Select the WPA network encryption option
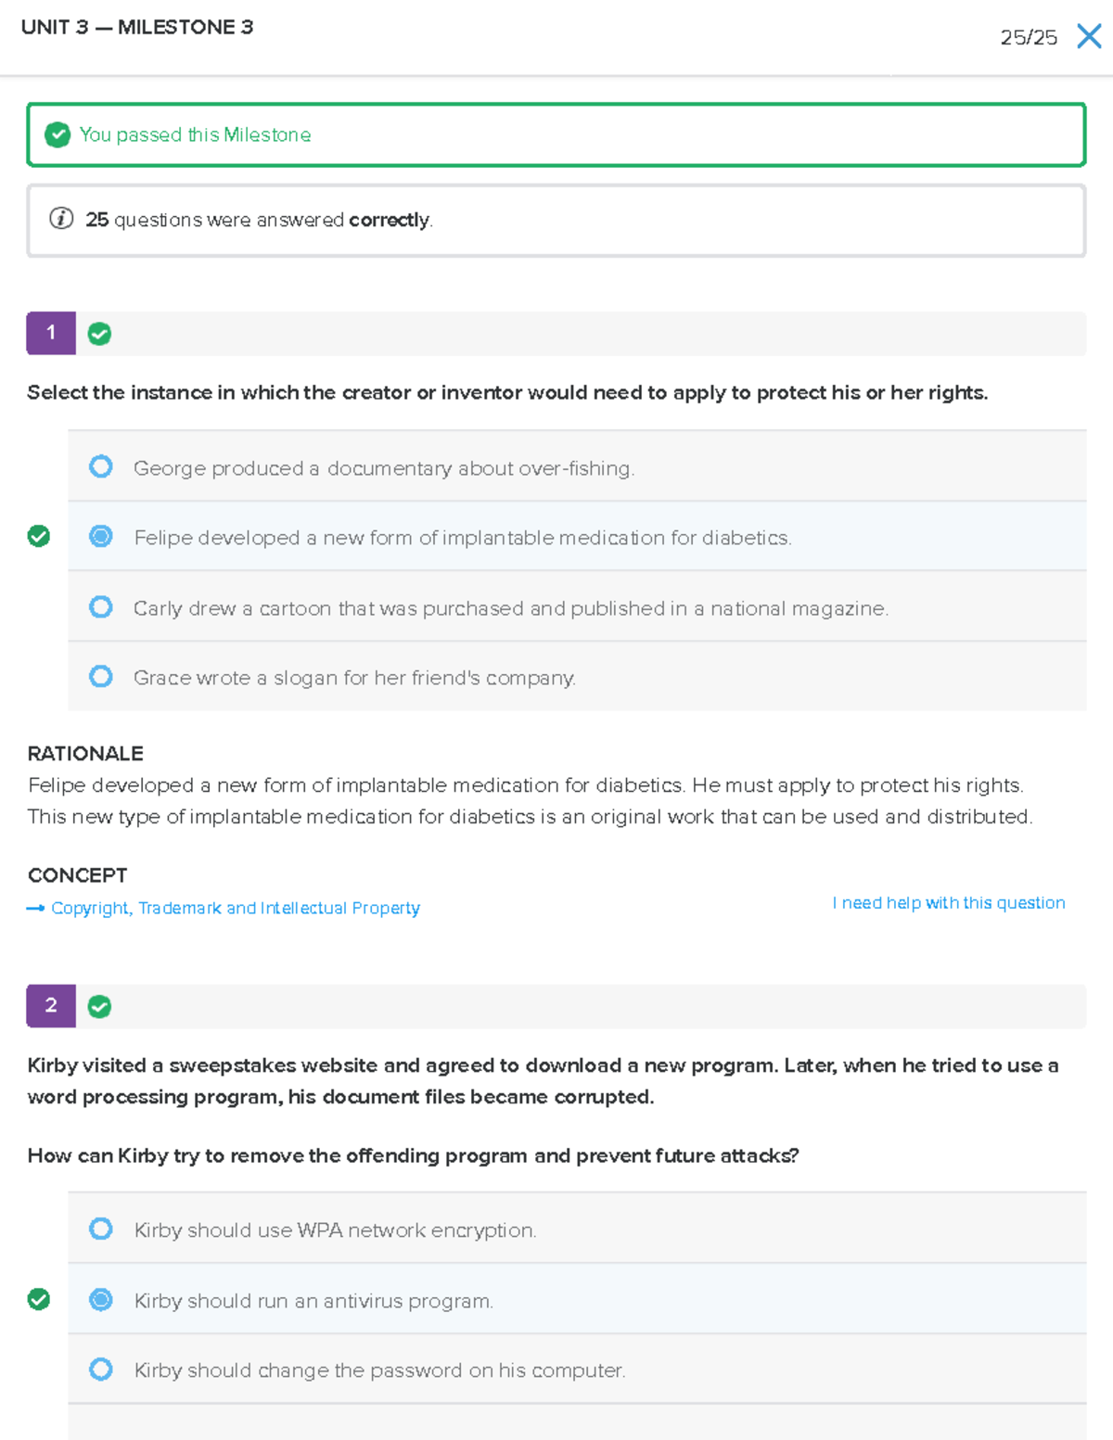Viewport: 1113px width, 1440px height. [x=101, y=1230]
